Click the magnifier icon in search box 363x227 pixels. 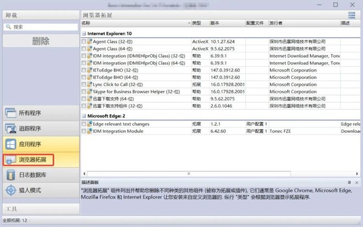[x=9, y=27]
